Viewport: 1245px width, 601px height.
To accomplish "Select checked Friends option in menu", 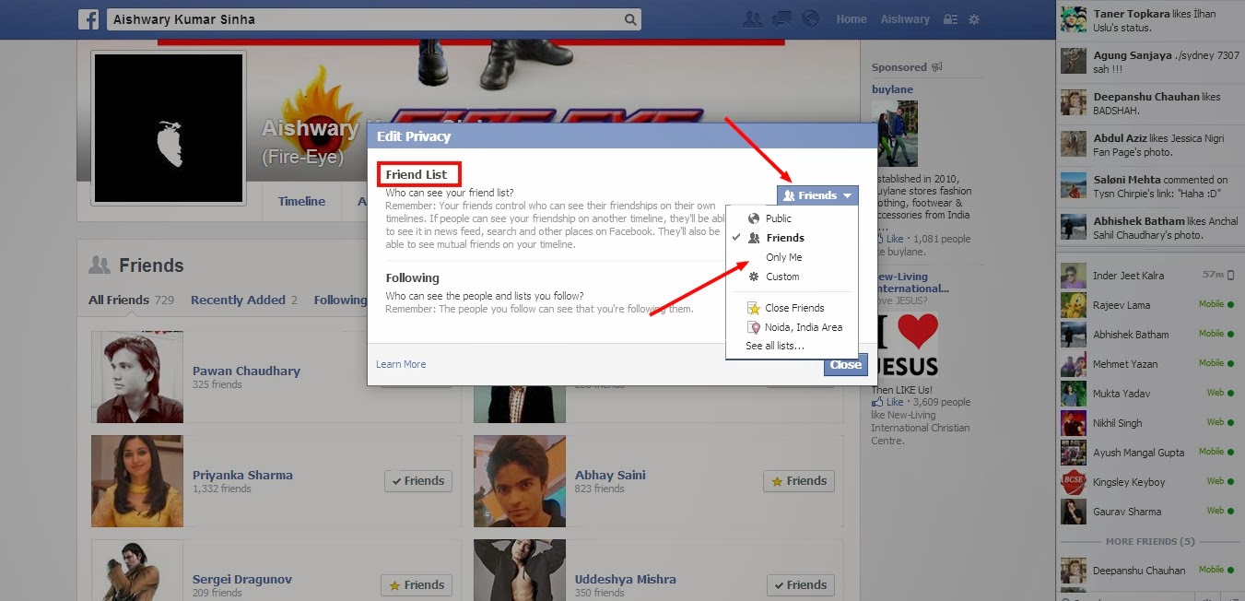I will click(x=793, y=238).
